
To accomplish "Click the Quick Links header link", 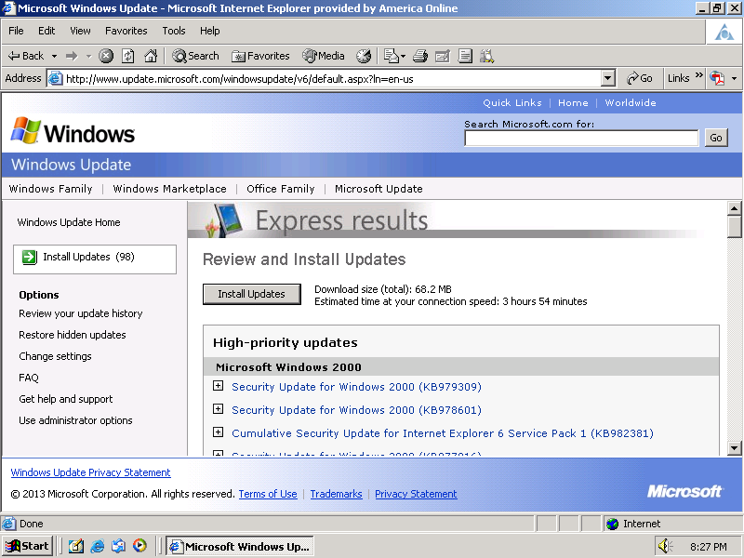I will pyautogui.click(x=512, y=102).
